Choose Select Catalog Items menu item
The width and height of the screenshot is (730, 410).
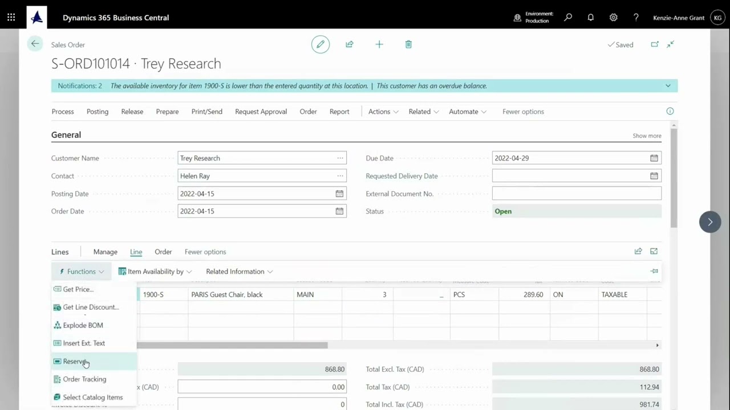(94, 397)
